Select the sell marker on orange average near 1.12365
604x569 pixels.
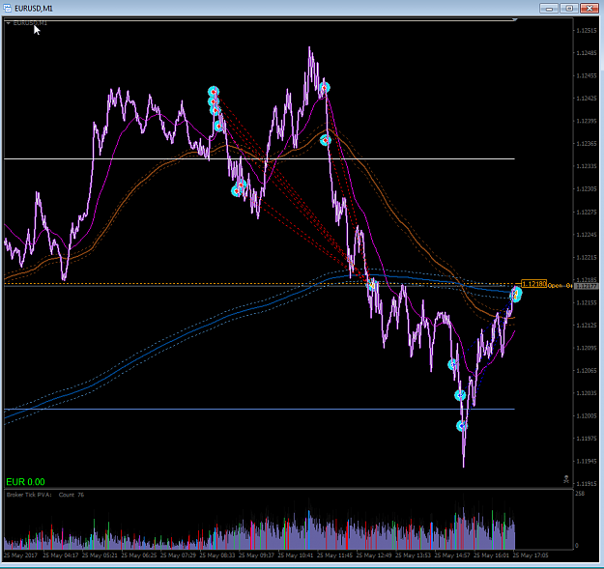(326, 140)
